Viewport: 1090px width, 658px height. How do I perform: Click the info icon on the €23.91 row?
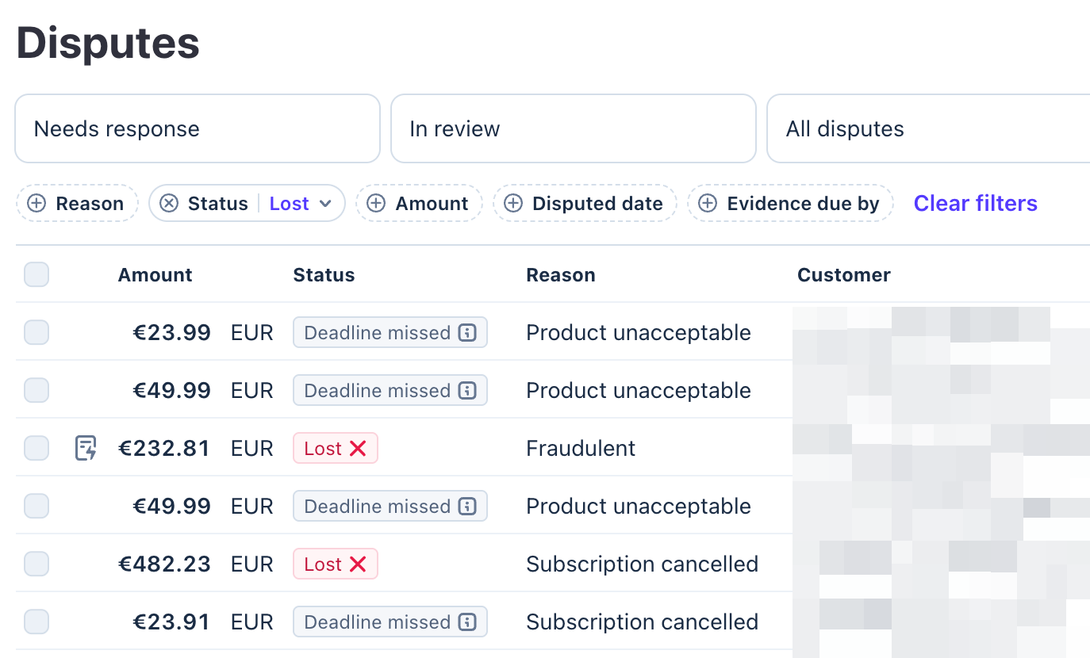pyautogui.click(x=468, y=622)
